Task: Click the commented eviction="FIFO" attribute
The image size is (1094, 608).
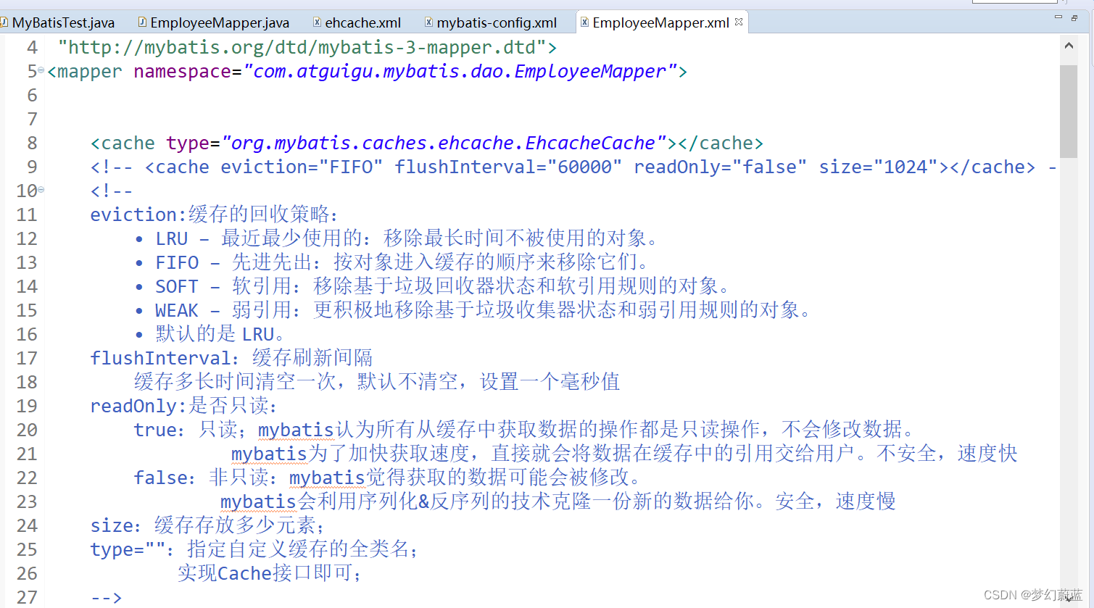Action: (x=302, y=167)
